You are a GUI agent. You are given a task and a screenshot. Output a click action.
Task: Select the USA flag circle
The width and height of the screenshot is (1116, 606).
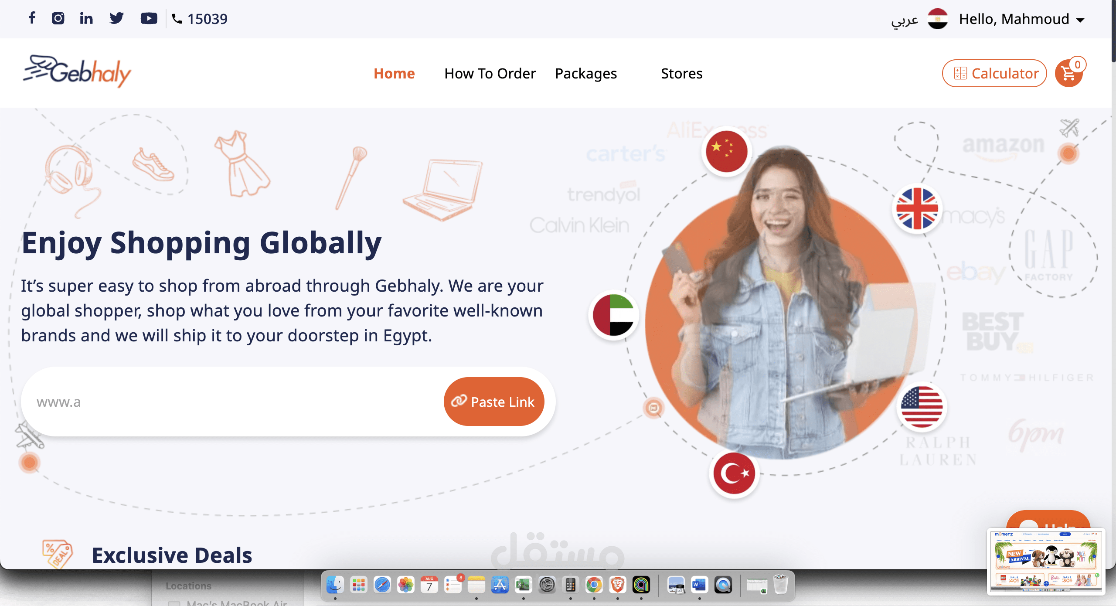[x=922, y=407]
